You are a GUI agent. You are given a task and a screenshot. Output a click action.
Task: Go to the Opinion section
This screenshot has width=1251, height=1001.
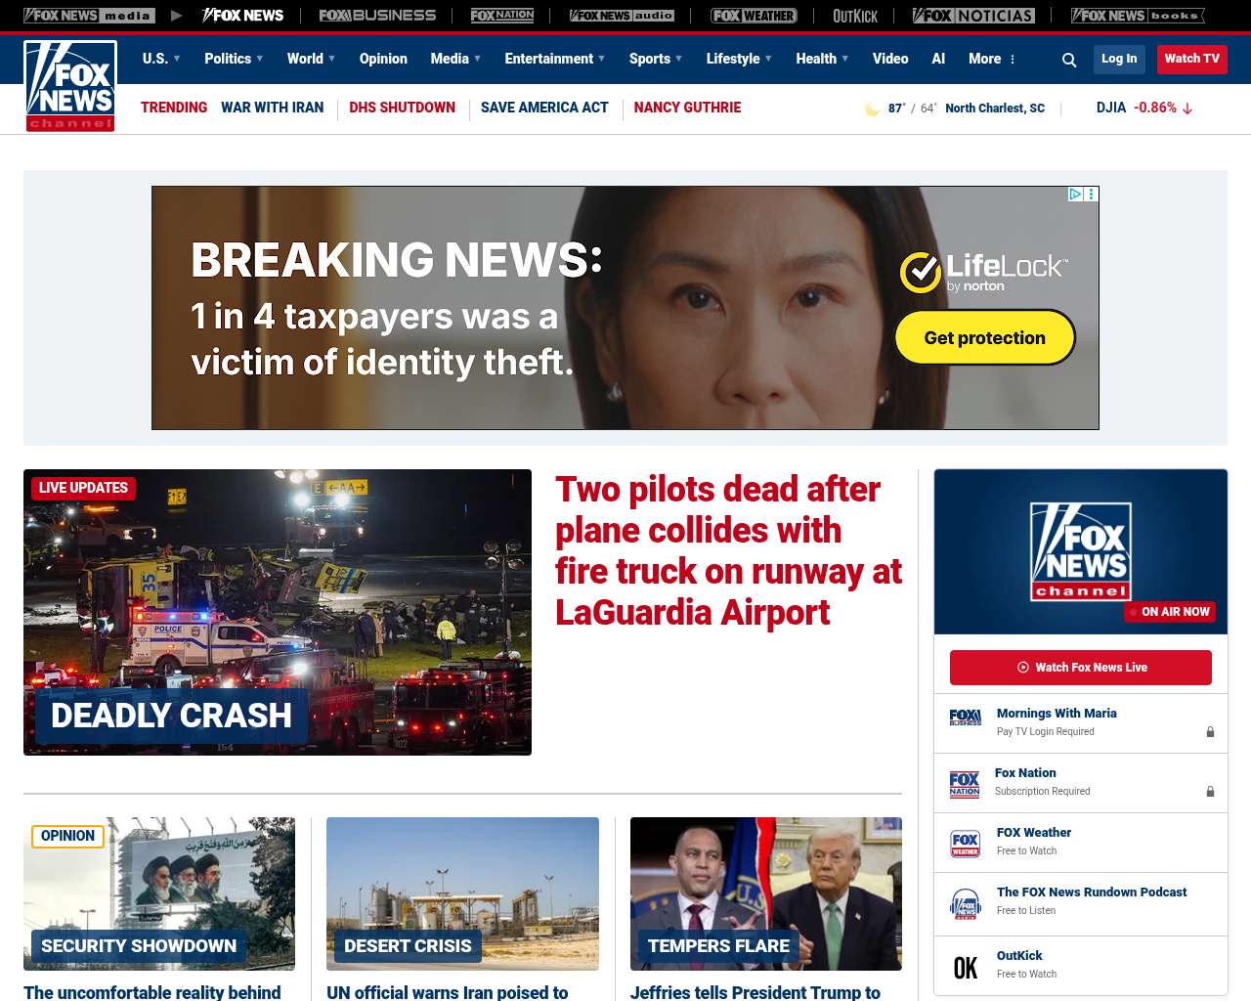pos(383,59)
